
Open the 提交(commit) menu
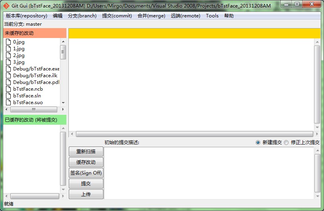[x=117, y=16]
